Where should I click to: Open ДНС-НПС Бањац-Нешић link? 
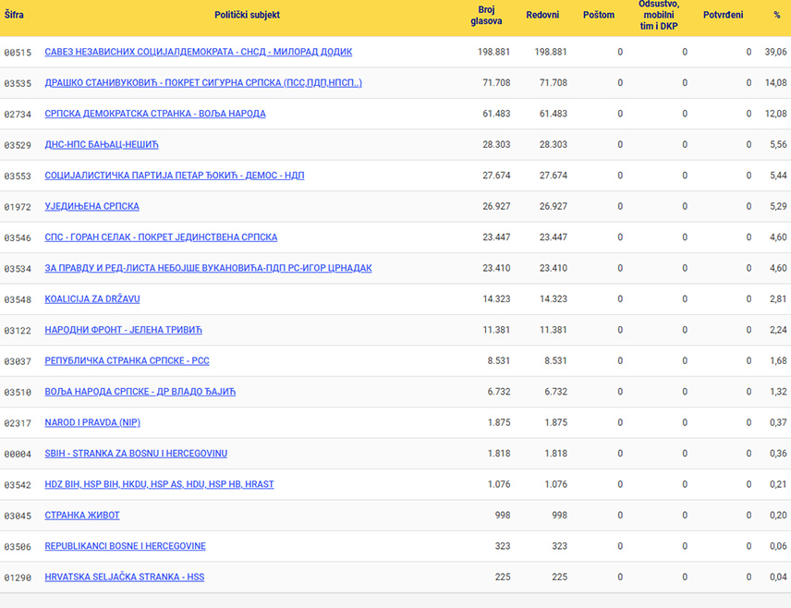[102, 145]
